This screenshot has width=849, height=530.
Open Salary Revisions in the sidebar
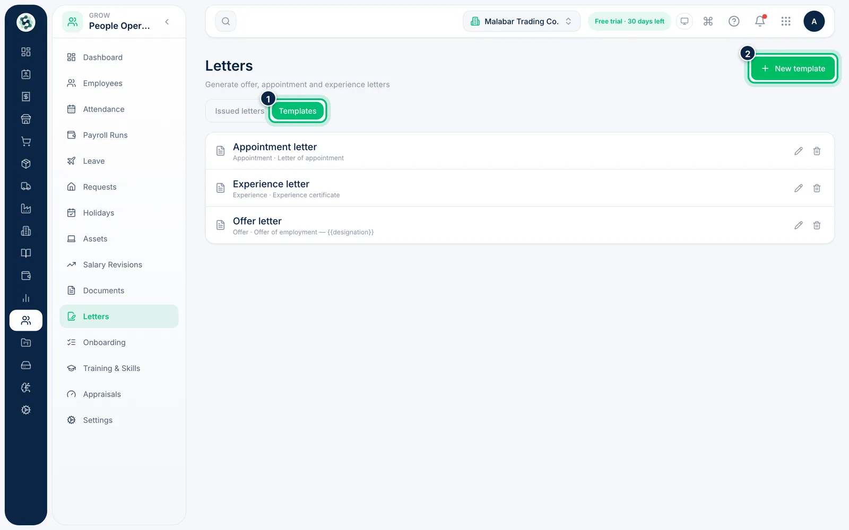click(119, 265)
